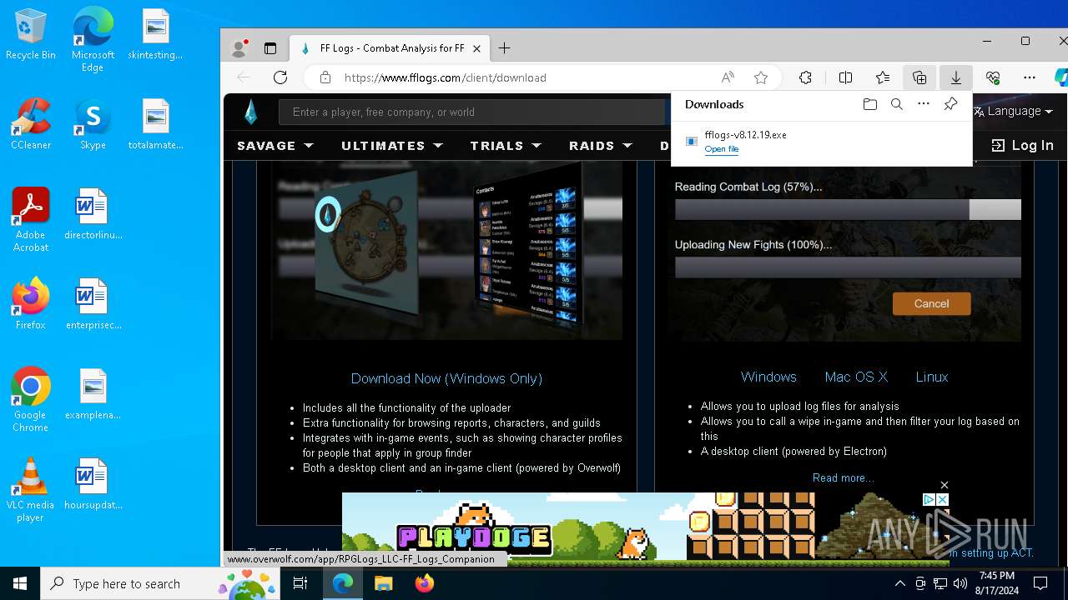
Task: Open the notification center icon
Action: pyautogui.click(x=1040, y=583)
